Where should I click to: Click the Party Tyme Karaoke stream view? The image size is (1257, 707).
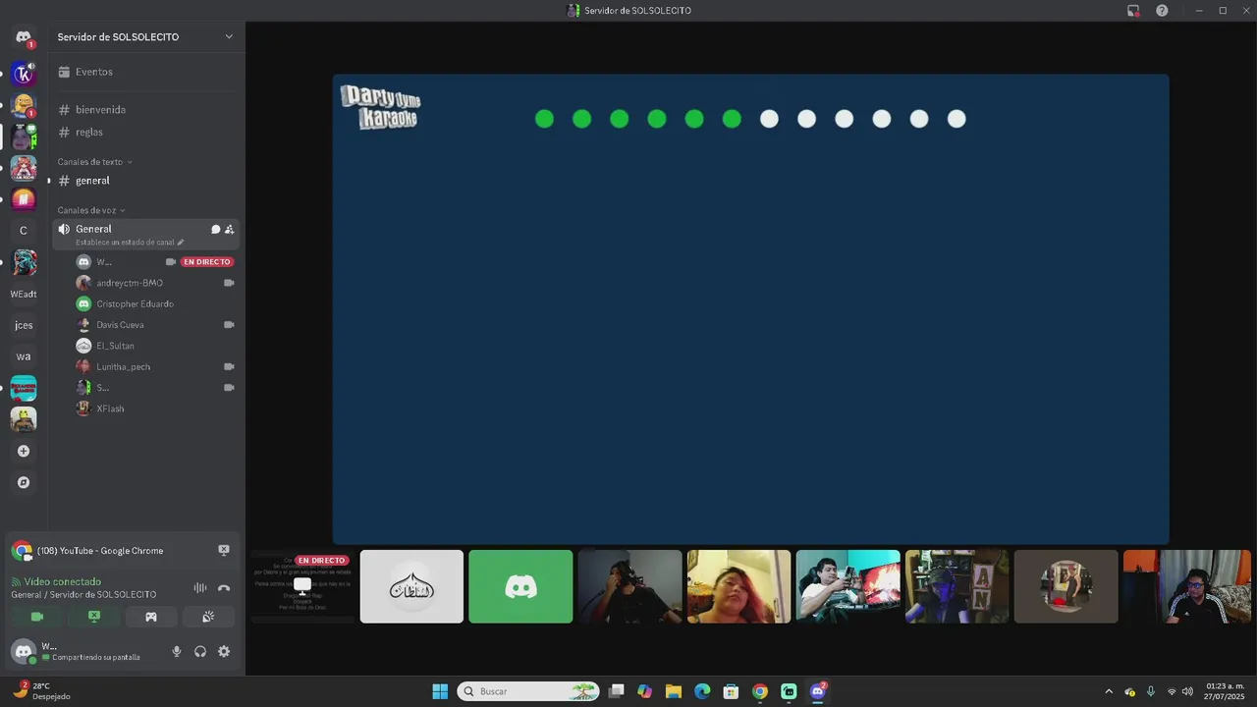pos(750,309)
